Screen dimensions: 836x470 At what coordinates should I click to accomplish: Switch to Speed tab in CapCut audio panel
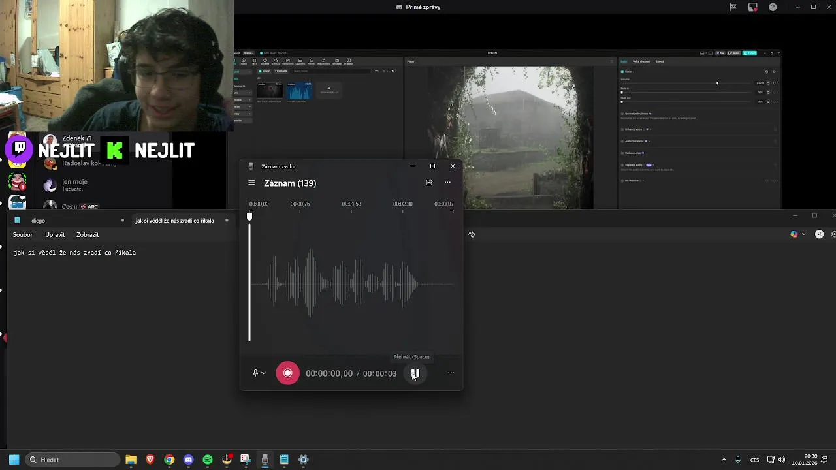660,61
